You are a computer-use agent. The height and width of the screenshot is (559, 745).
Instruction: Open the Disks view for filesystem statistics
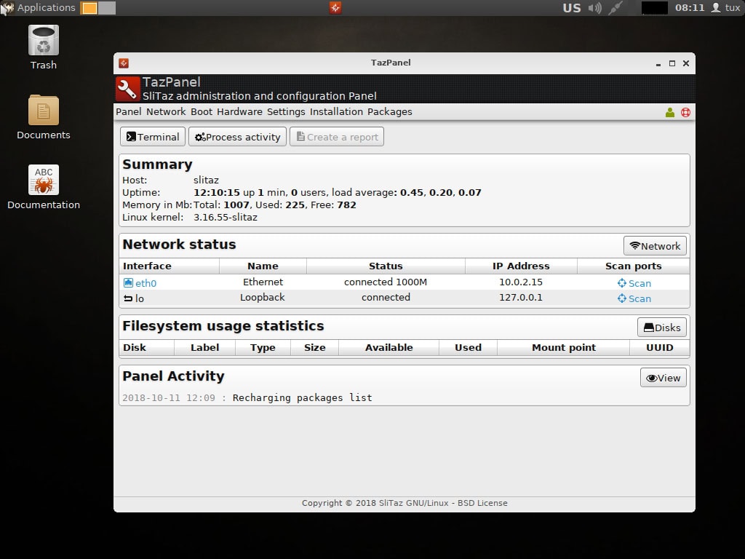[661, 327]
